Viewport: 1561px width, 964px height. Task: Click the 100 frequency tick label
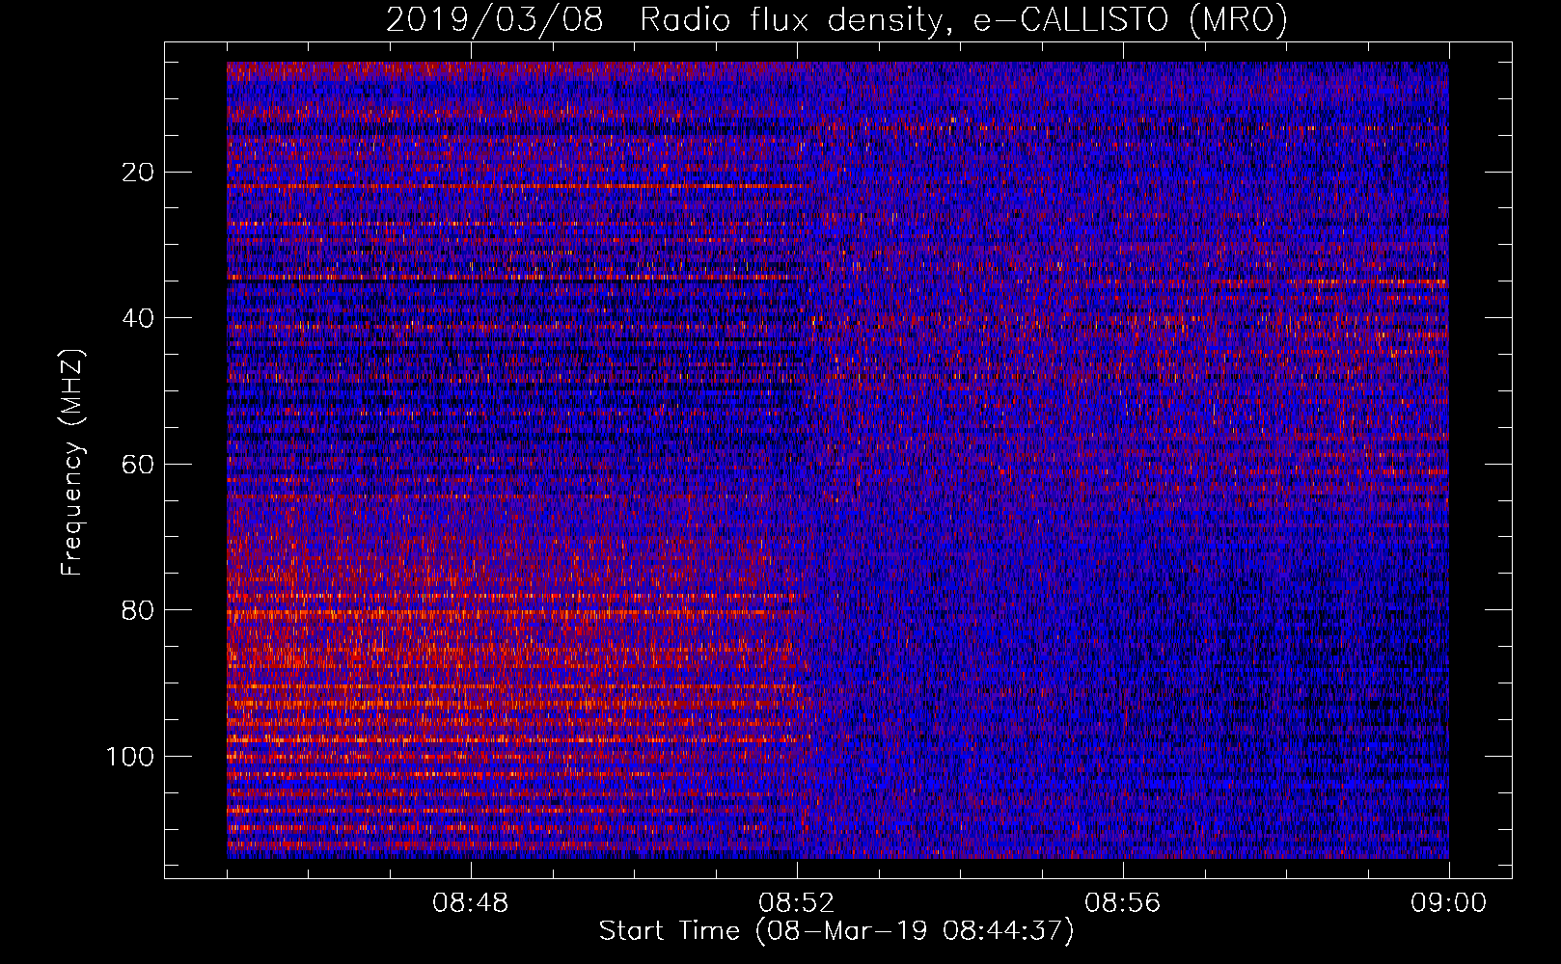pos(130,757)
